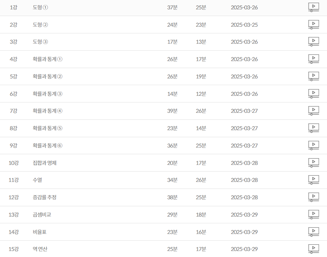Play the 5강 확률과 통계② lecture
The width and height of the screenshot is (327, 257).
point(313,76)
